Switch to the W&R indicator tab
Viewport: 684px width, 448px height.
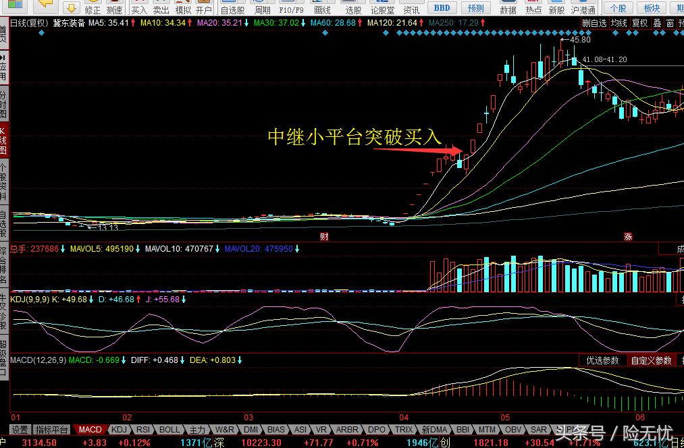[x=224, y=430]
